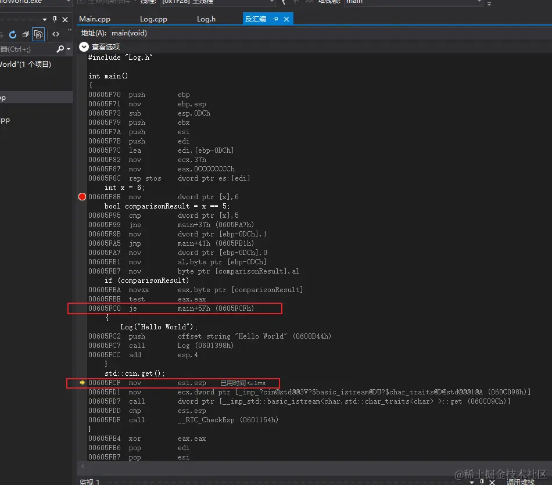Click the source line 'if (comparisonResult)'
552x485 pixels.
point(146,281)
